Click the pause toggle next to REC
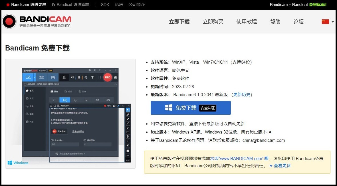The image size is (337, 186). (100, 77)
